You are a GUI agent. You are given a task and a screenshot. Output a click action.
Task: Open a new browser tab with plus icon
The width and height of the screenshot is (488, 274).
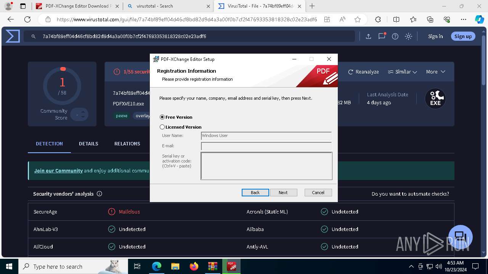(312, 6)
